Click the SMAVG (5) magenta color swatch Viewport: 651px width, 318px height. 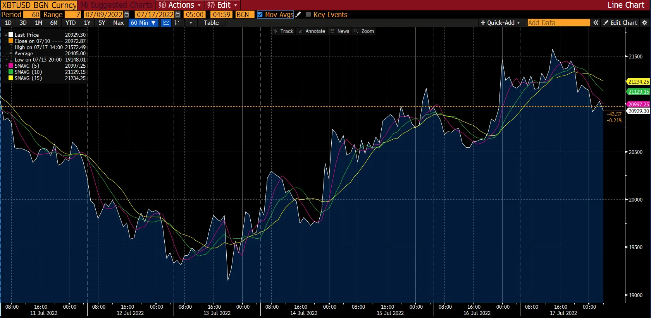[11, 66]
